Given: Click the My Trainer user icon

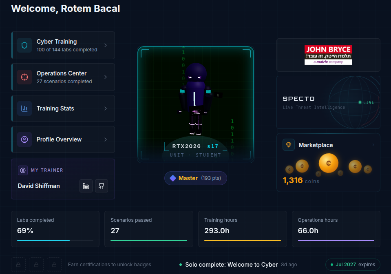Looking at the screenshot, I should pos(23,170).
